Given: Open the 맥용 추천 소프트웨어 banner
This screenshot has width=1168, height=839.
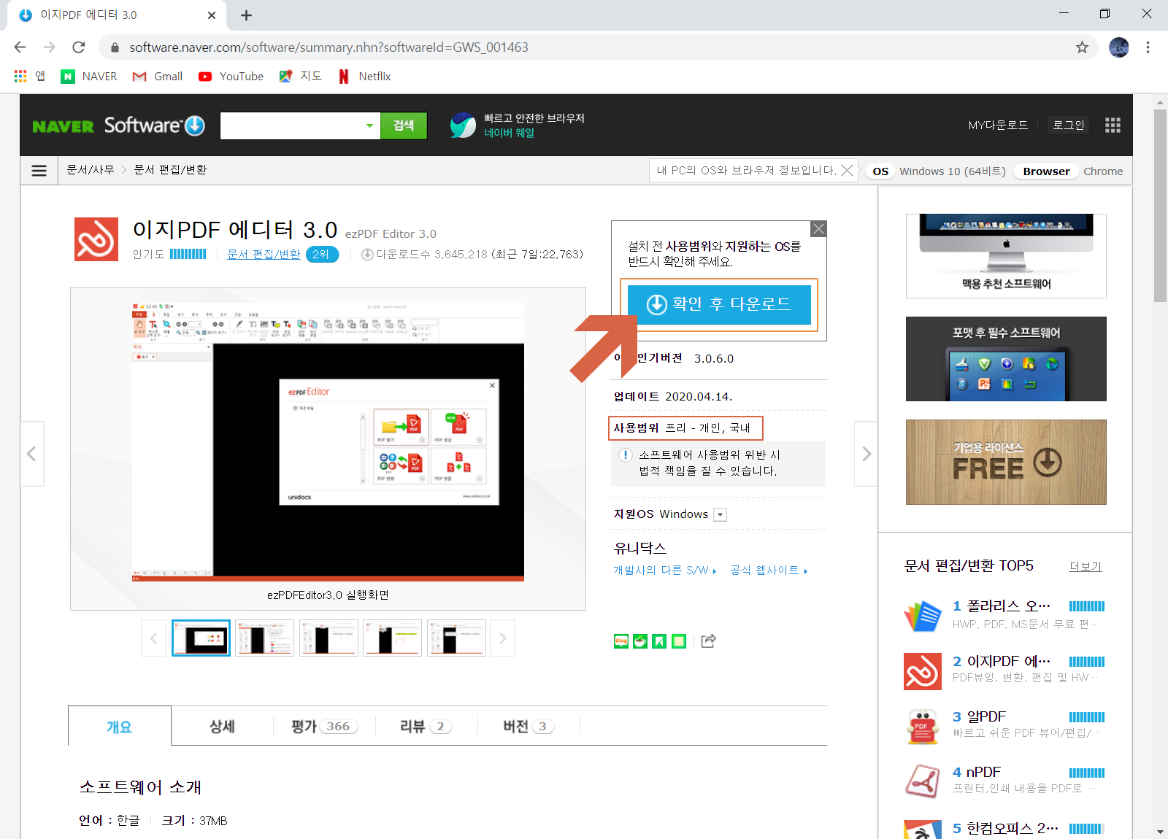Looking at the screenshot, I should pyautogui.click(x=1006, y=256).
